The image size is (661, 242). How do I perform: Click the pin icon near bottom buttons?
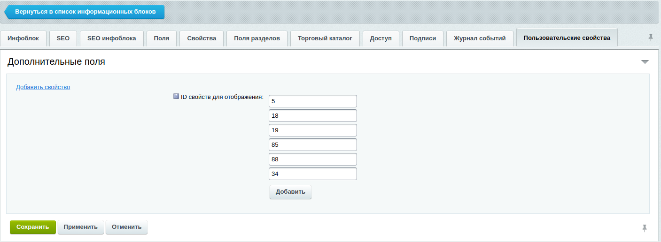click(x=645, y=228)
